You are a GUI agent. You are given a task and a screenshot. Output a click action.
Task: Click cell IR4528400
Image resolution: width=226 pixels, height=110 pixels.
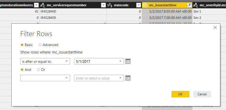73,11
